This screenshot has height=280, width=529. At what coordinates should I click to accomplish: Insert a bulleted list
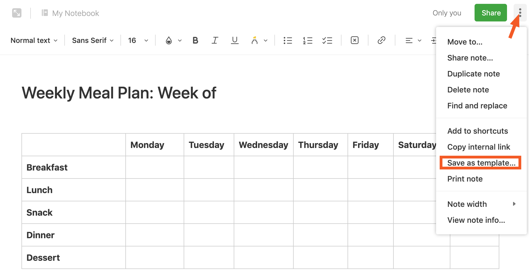click(288, 40)
